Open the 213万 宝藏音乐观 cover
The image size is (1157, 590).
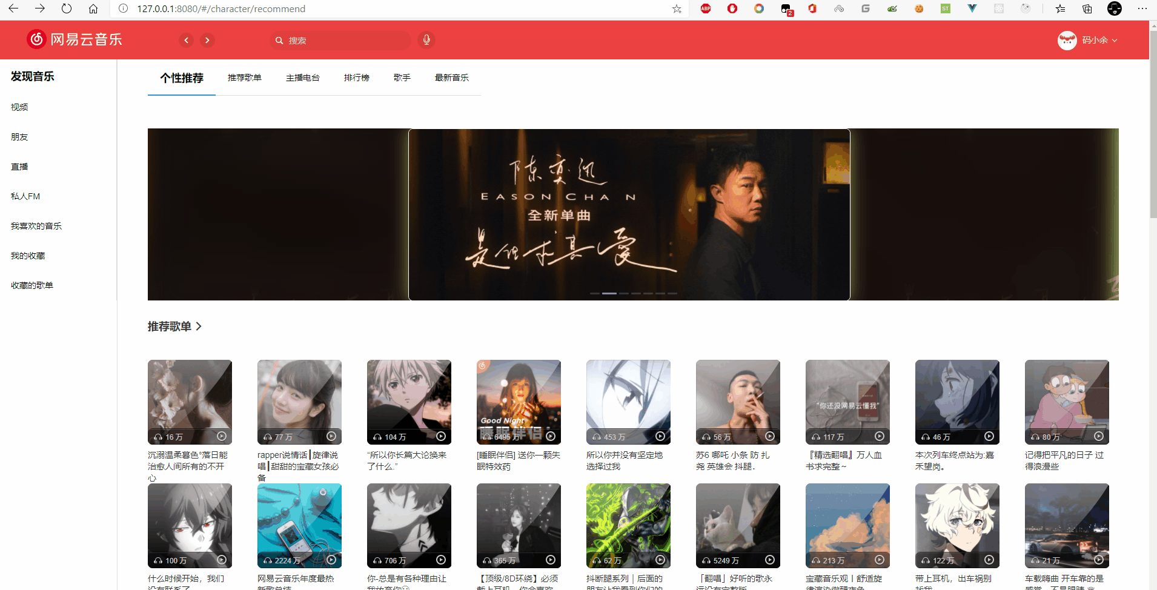pos(847,526)
